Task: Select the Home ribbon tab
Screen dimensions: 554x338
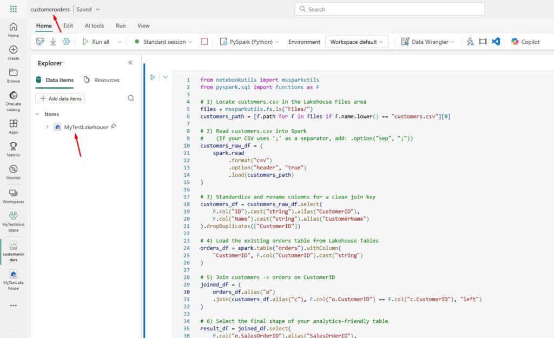Action: (x=44, y=26)
